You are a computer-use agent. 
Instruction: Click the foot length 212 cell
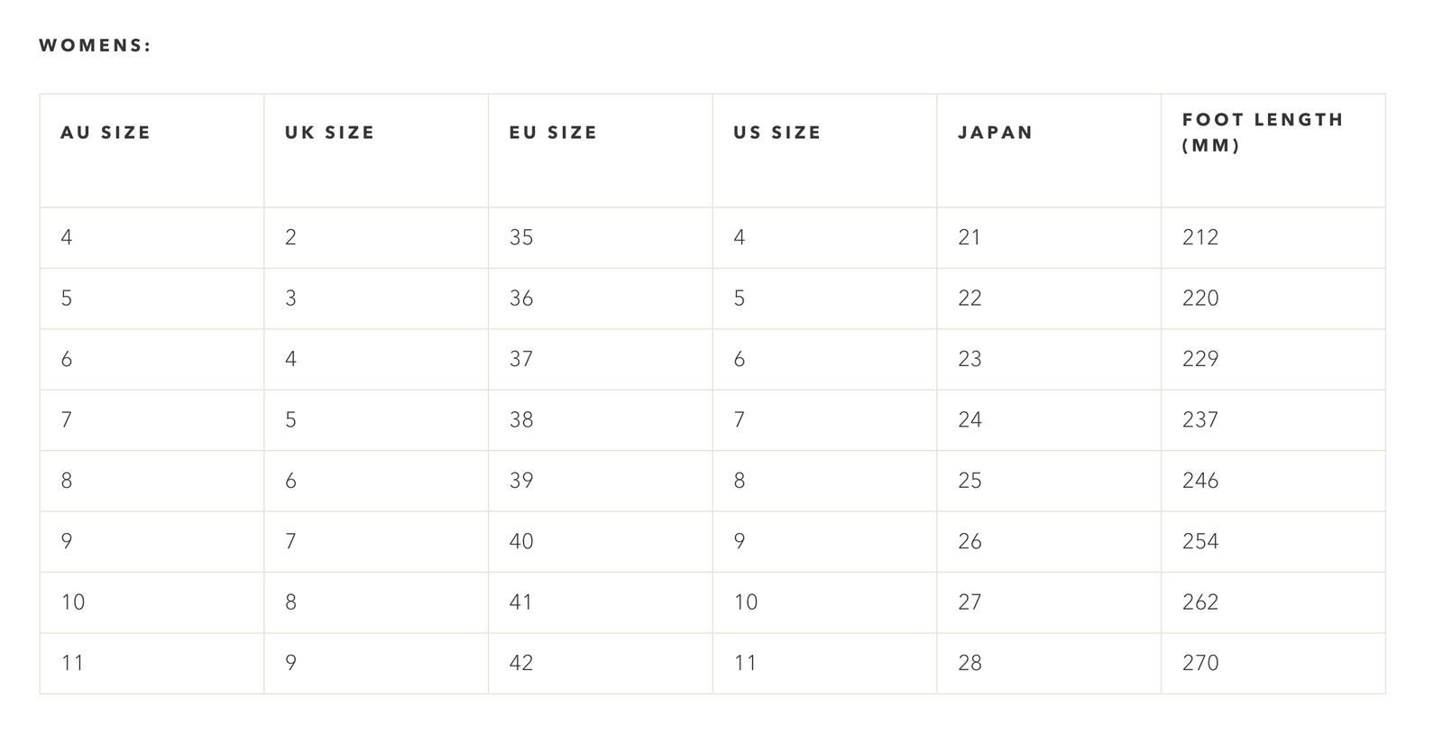[1200, 237]
